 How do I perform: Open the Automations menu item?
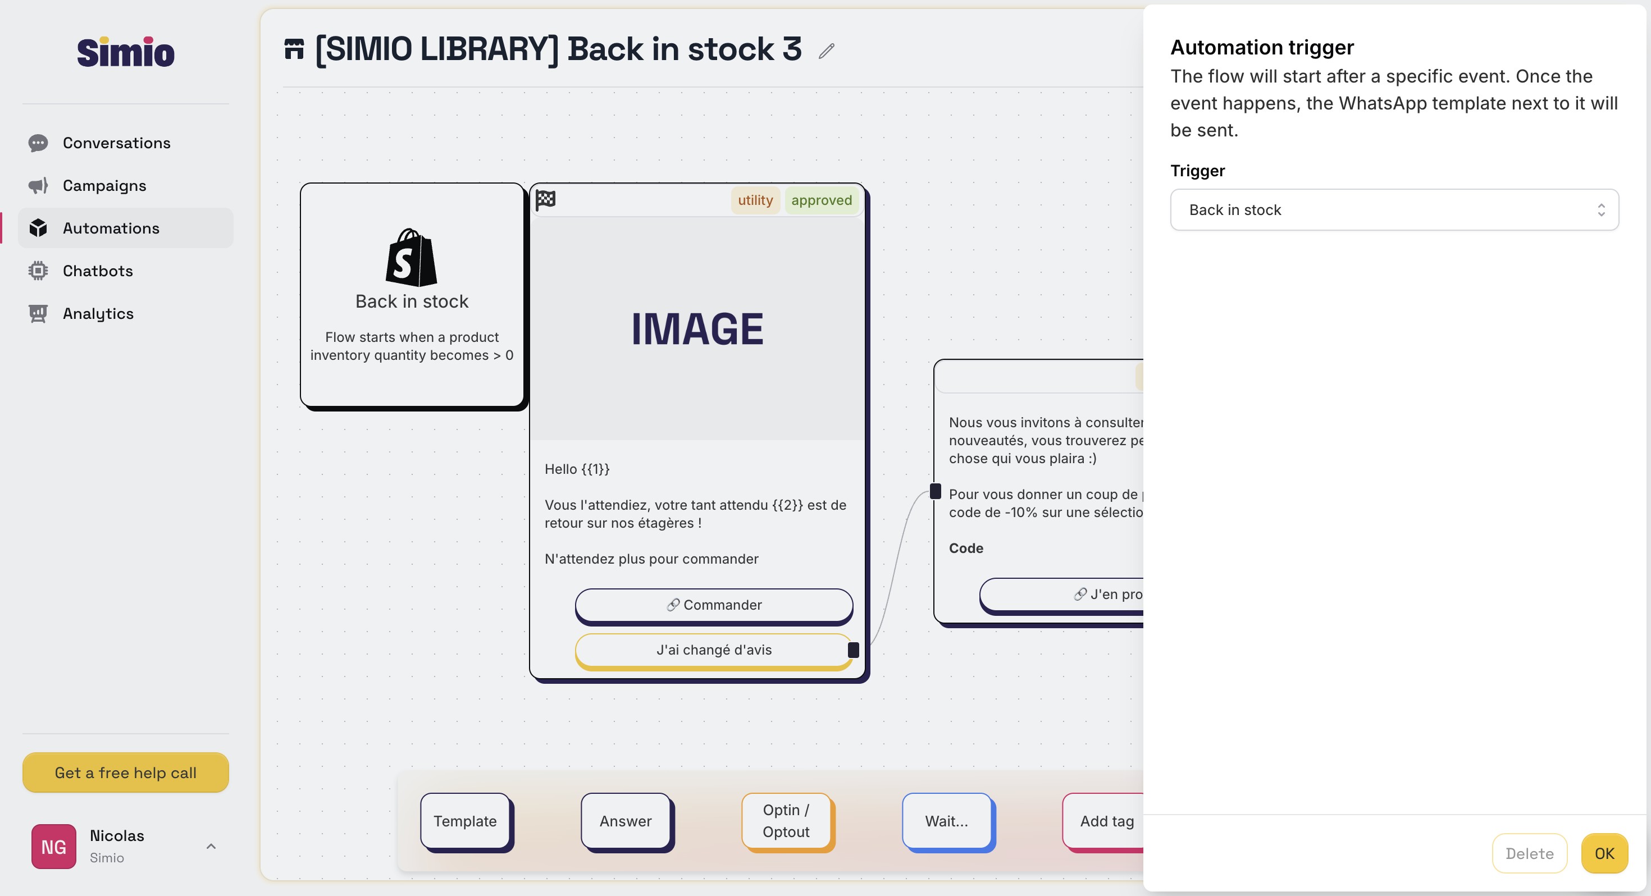(x=111, y=228)
